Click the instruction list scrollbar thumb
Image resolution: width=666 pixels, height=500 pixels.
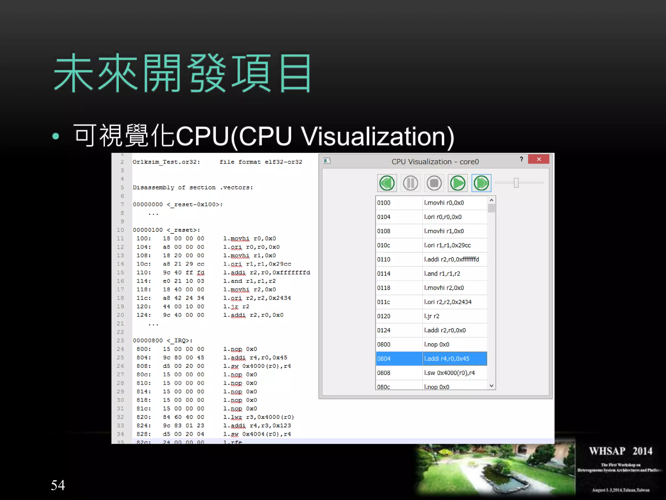pos(492,208)
